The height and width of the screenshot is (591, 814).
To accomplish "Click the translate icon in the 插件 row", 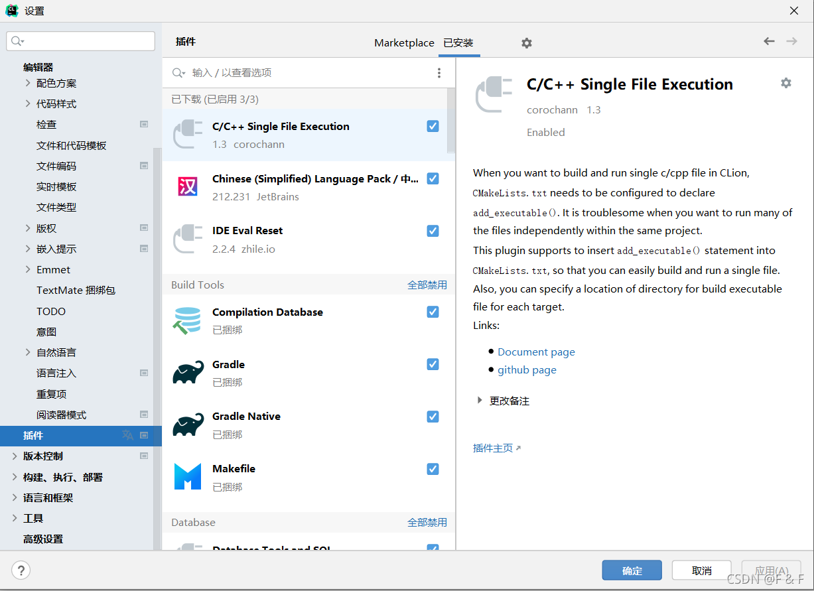I will pyautogui.click(x=127, y=435).
